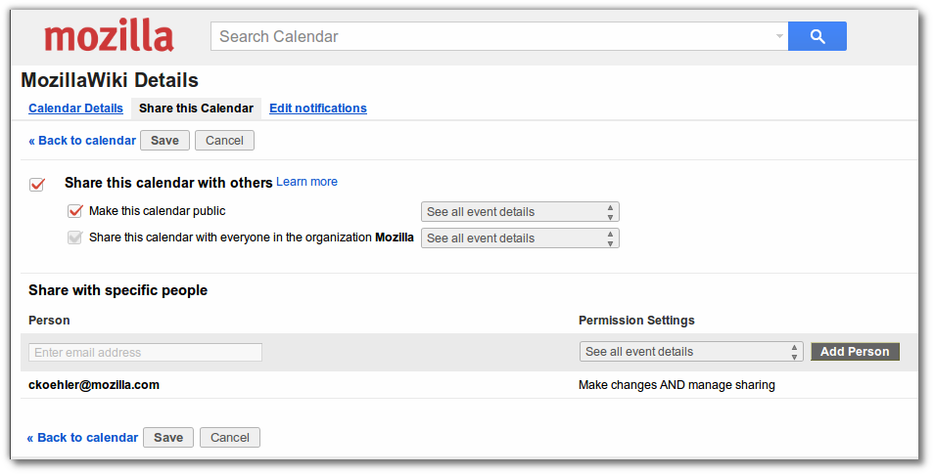The width and height of the screenshot is (934, 475).
Task: Select ckoehler@mozilla.com in the person list
Action: coord(94,385)
